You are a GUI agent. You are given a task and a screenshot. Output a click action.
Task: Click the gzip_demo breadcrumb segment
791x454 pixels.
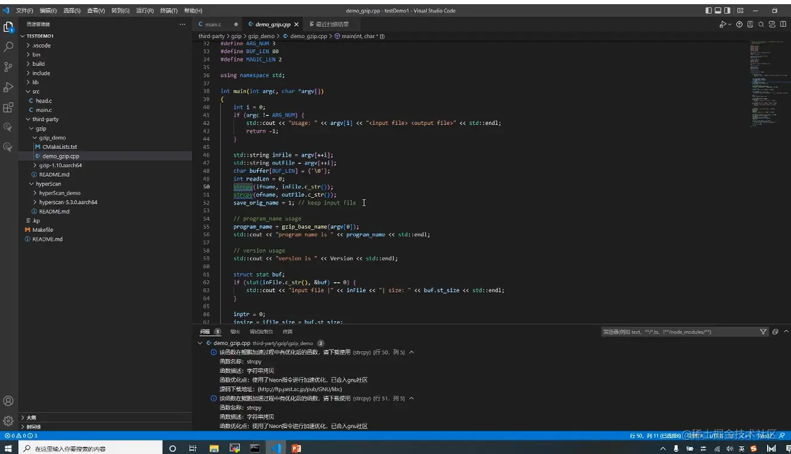[x=261, y=36]
